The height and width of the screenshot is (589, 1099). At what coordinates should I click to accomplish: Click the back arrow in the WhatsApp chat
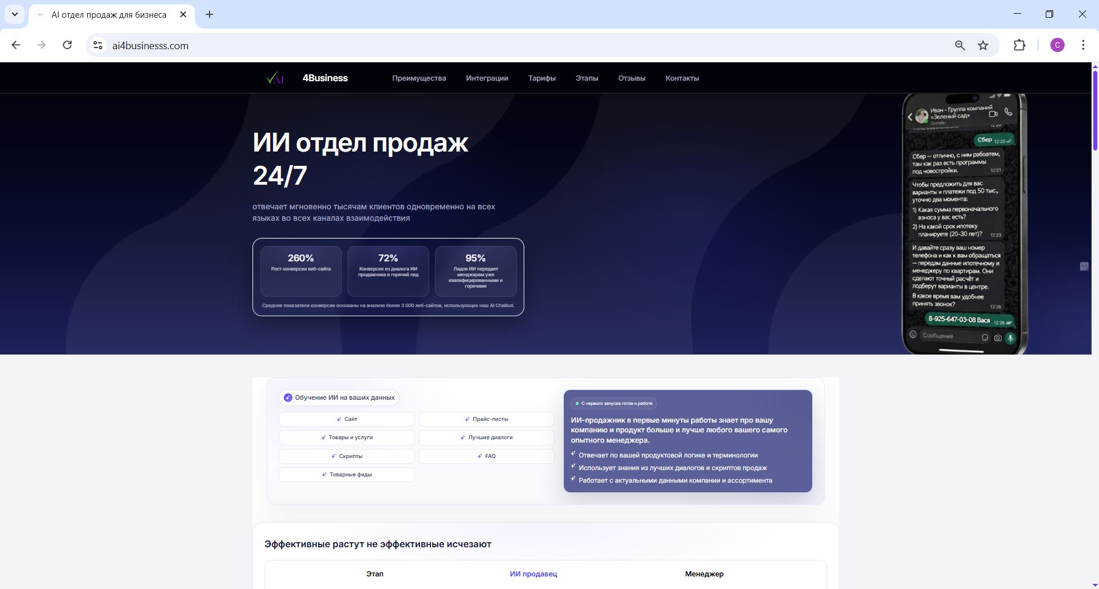[x=910, y=117]
